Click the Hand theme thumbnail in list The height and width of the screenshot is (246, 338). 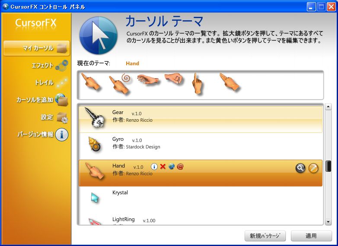(x=94, y=170)
